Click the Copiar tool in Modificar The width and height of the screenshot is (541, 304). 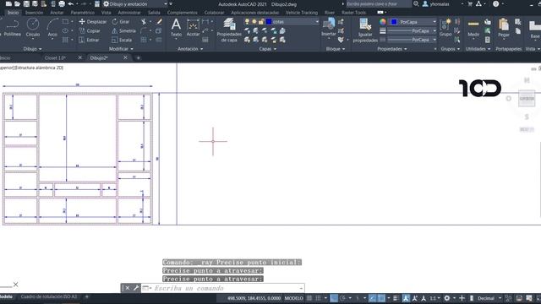(x=90, y=30)
